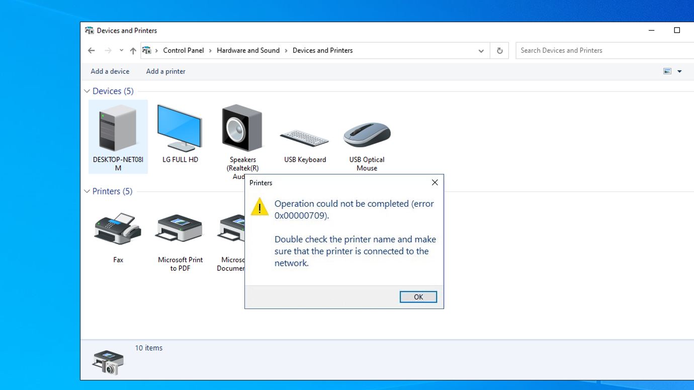
Task: Select the USB Keyboard device icon
Action: click(304, 137)
